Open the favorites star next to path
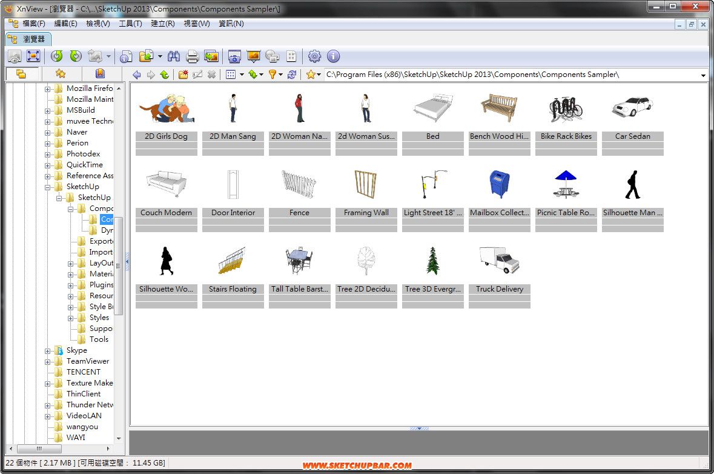The width and height of the screenshot is (714, 474). coord(311,75)
